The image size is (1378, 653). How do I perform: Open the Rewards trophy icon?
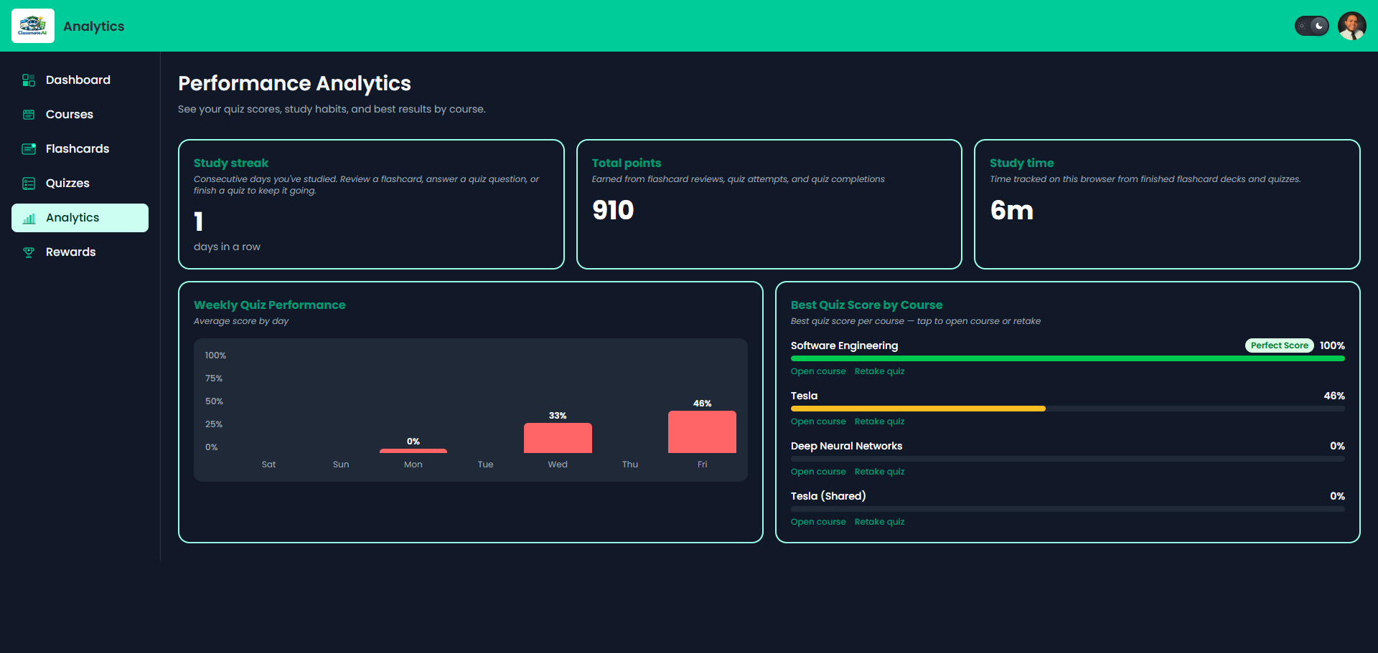29,252
